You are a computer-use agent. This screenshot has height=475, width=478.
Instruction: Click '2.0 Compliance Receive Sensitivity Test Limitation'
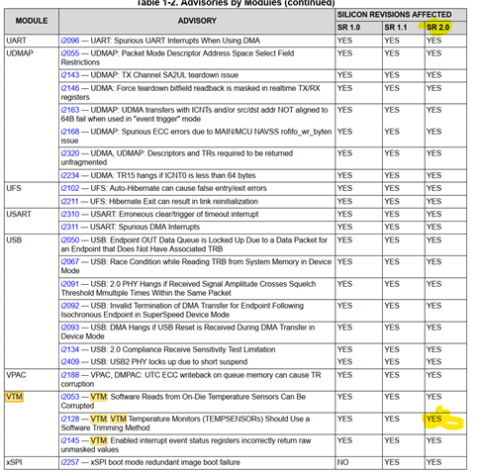point(193,349)
